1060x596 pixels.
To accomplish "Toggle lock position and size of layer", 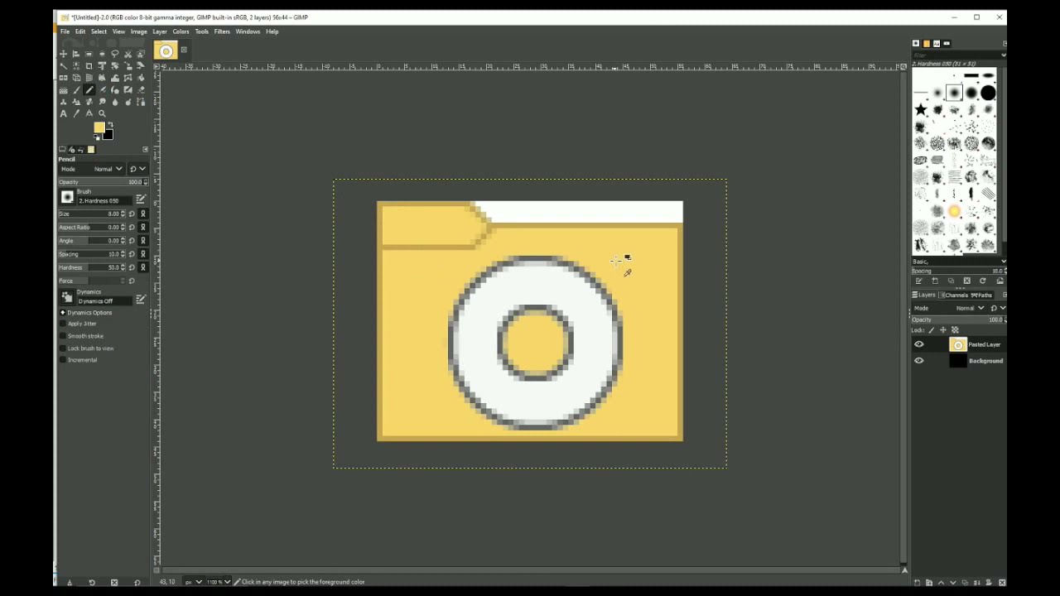I will coord(942,330).
